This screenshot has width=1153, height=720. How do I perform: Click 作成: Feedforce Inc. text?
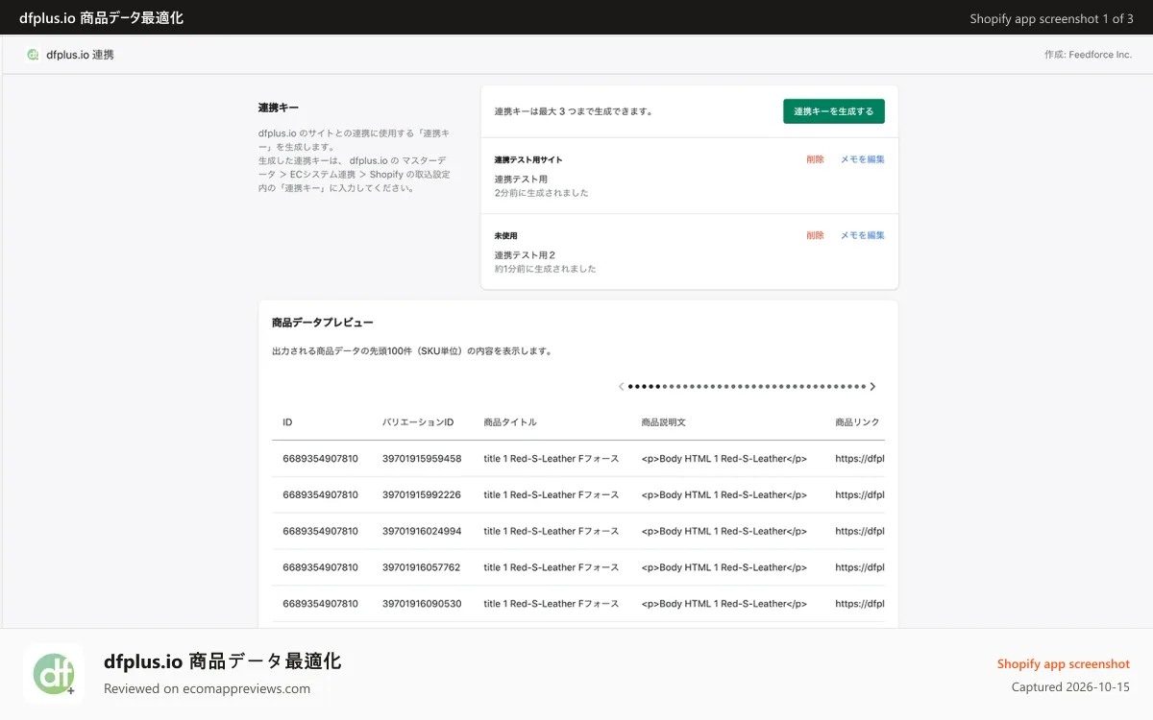pos(1088,55)
